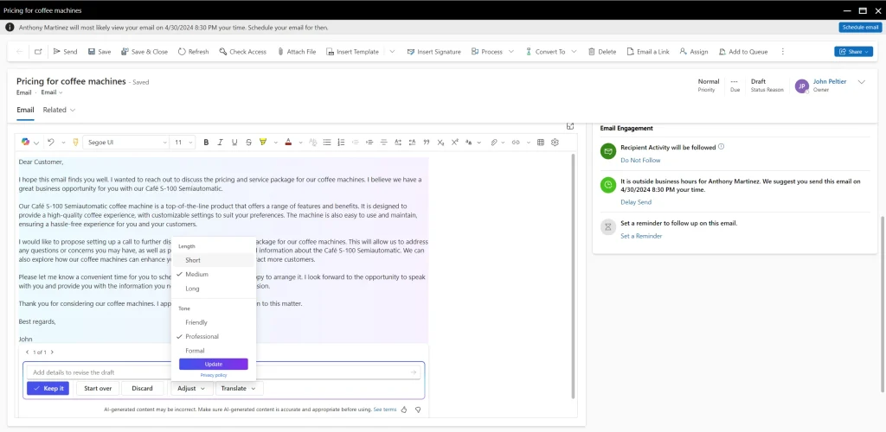Click the thumbs up feedback icon
Screen dimensions: 886x432
[405, 410]
